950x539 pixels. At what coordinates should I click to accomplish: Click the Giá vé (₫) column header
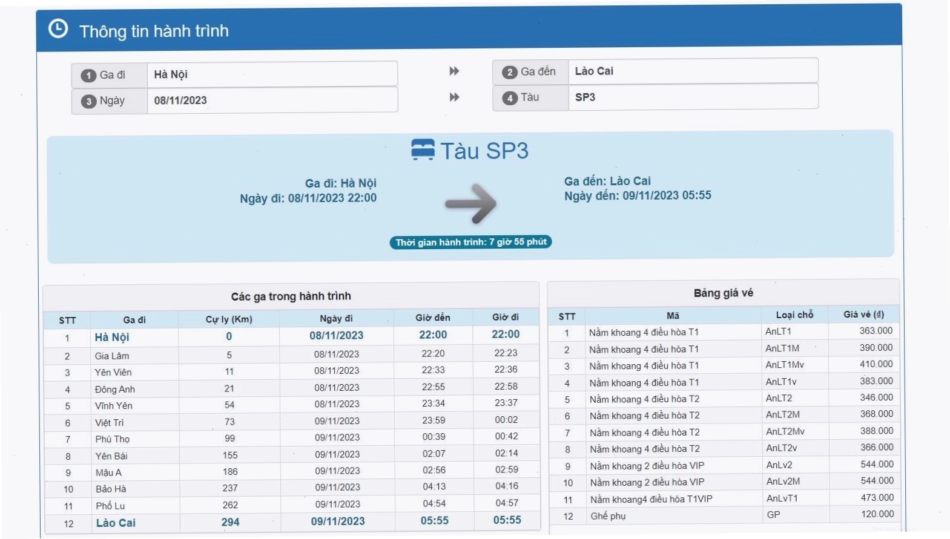click(x=863, y=314)
